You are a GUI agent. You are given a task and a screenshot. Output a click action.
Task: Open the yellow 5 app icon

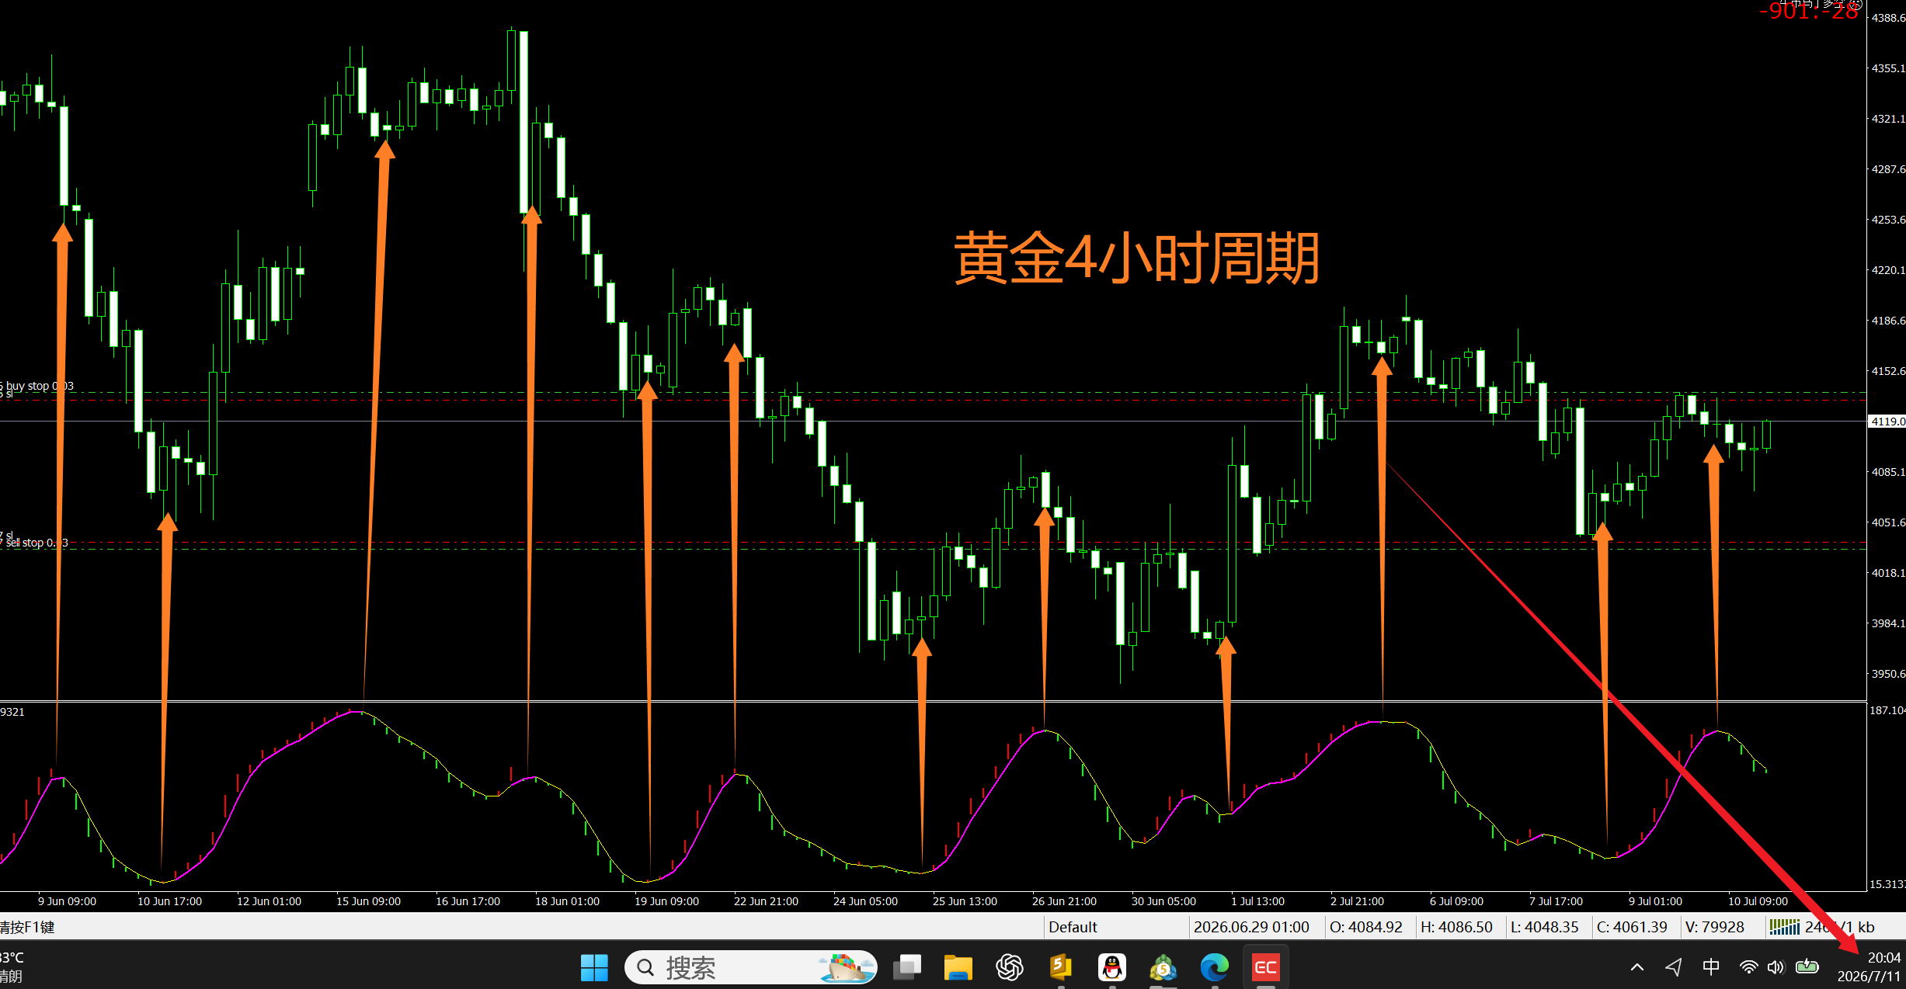1061,967
